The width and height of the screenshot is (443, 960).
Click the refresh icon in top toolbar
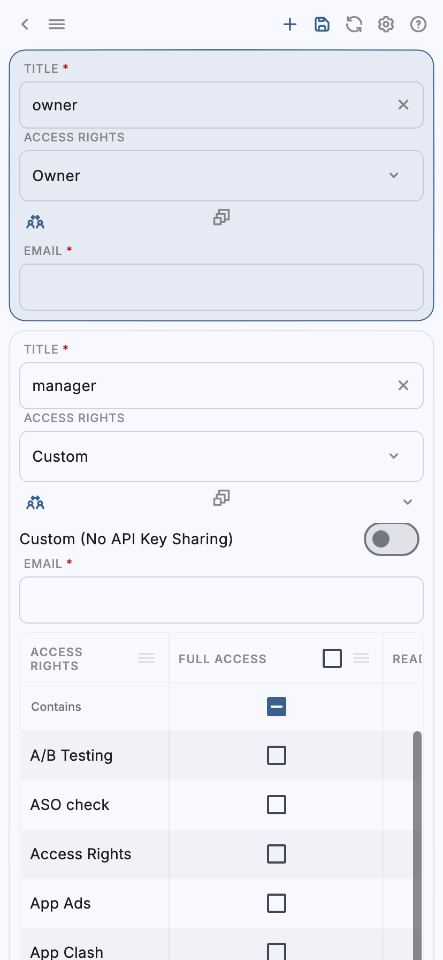point(354,24)
